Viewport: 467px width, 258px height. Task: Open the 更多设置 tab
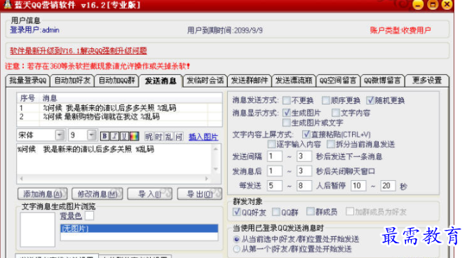(427, 81)
